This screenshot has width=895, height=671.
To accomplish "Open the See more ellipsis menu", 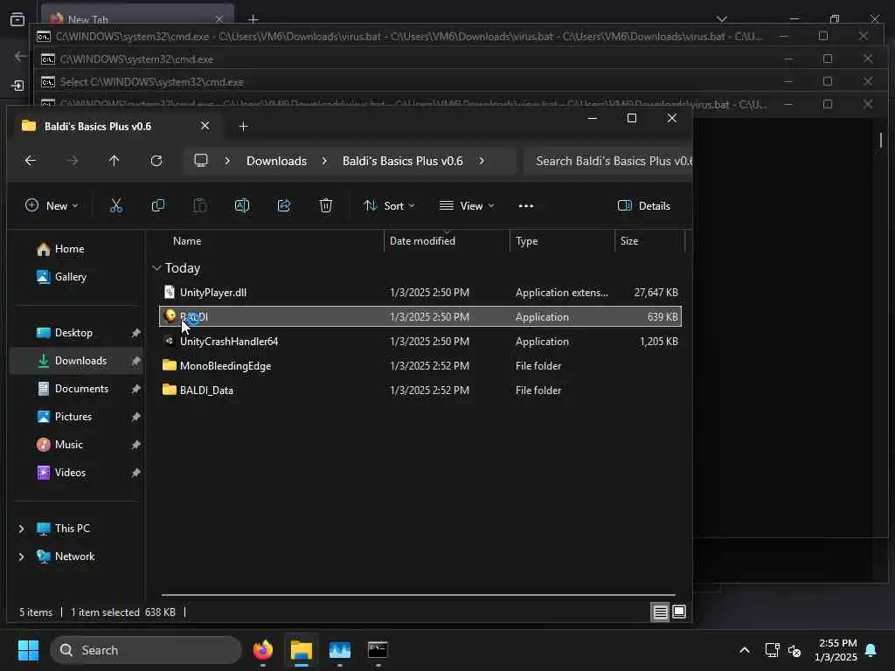I will tap(525, 206).
